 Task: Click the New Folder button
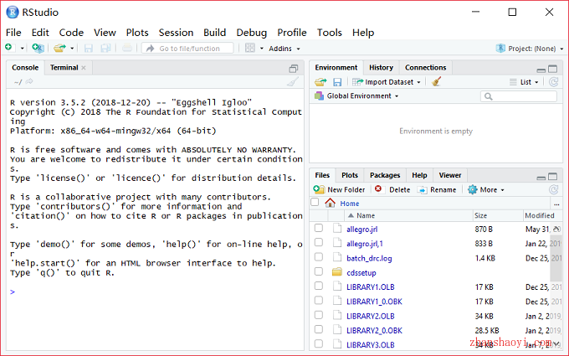339,189
